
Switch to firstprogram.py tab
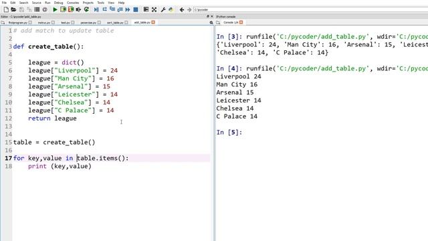coord(18,23)
